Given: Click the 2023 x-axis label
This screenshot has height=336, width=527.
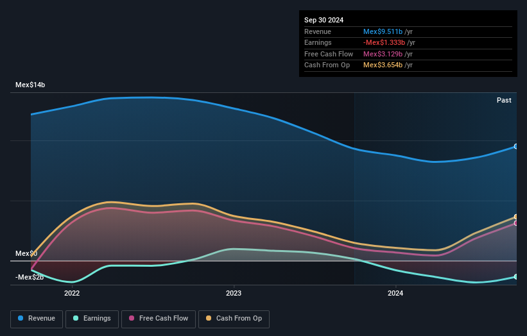Looking at the screenshot, I should click(x=234, y=294).
